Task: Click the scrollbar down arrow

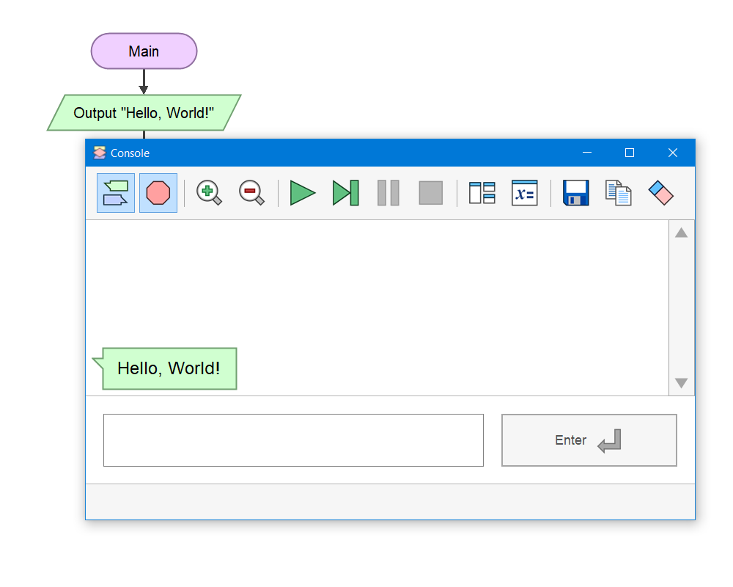Action: pyautogui.click(x=682, y=383)
